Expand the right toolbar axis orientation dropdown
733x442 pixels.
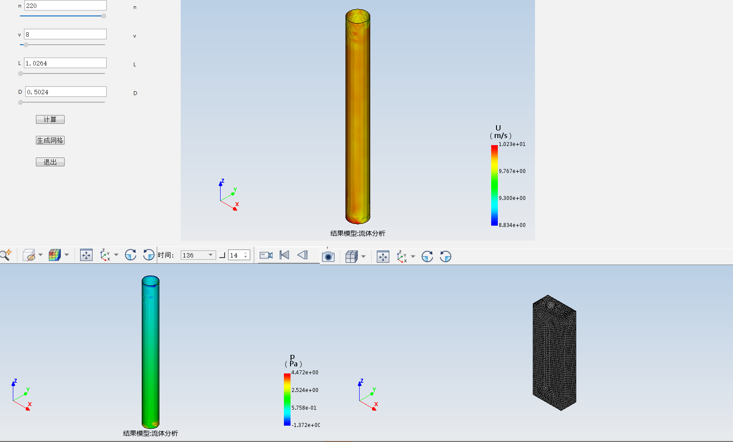(413, 257)
